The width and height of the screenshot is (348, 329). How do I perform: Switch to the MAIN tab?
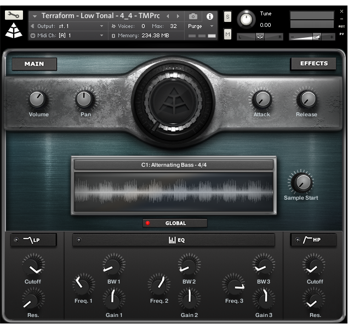click(x=35, y=64)
